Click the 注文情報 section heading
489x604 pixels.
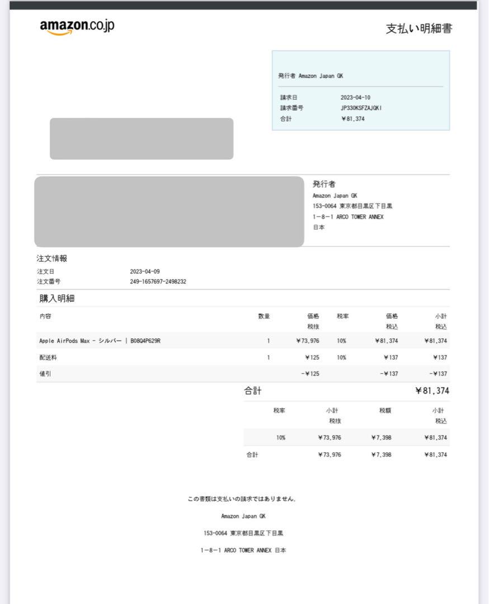[x=52, y=258]
